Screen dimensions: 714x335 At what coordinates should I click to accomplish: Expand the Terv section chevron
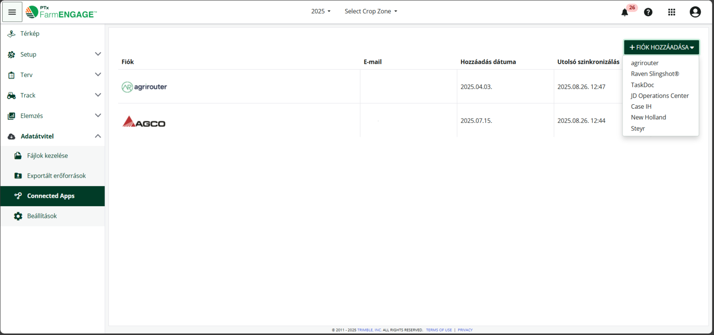pos(98,74)
